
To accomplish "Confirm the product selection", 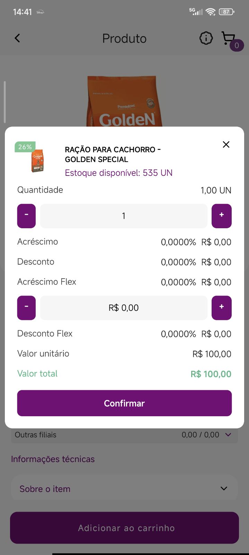I will [x=124, y=403].
